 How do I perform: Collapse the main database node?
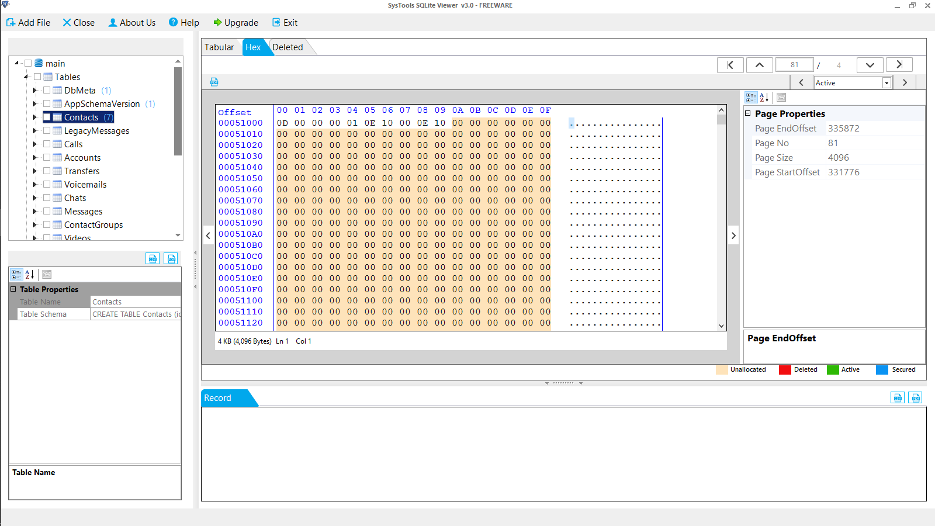tap(17, 63)
